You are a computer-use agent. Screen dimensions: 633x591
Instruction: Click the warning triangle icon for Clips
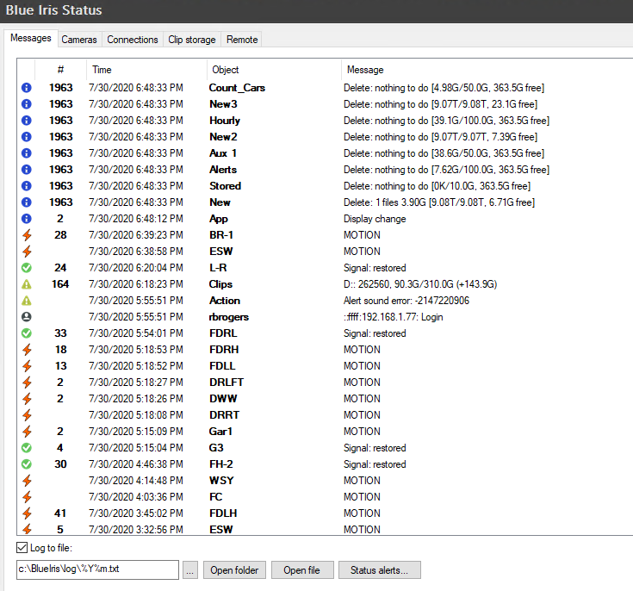click(x=26, y=284)
